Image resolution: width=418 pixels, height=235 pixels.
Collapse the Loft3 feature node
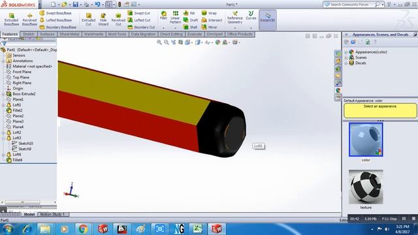click(3, 138)
